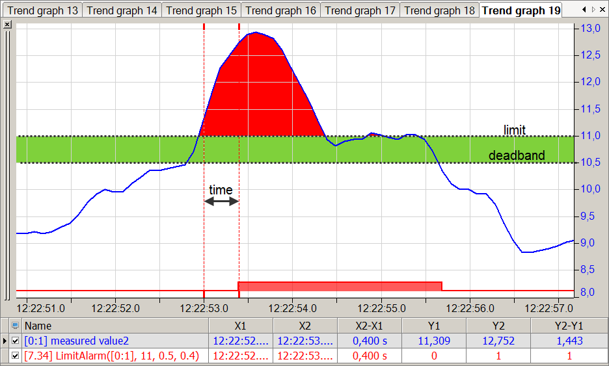Click the 11,0 Y-axis label

[590, 135]
